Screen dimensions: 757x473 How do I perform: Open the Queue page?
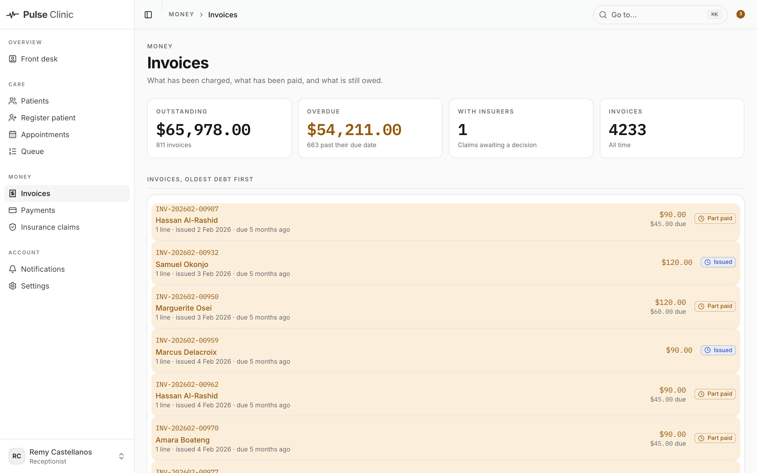point(67,151)
